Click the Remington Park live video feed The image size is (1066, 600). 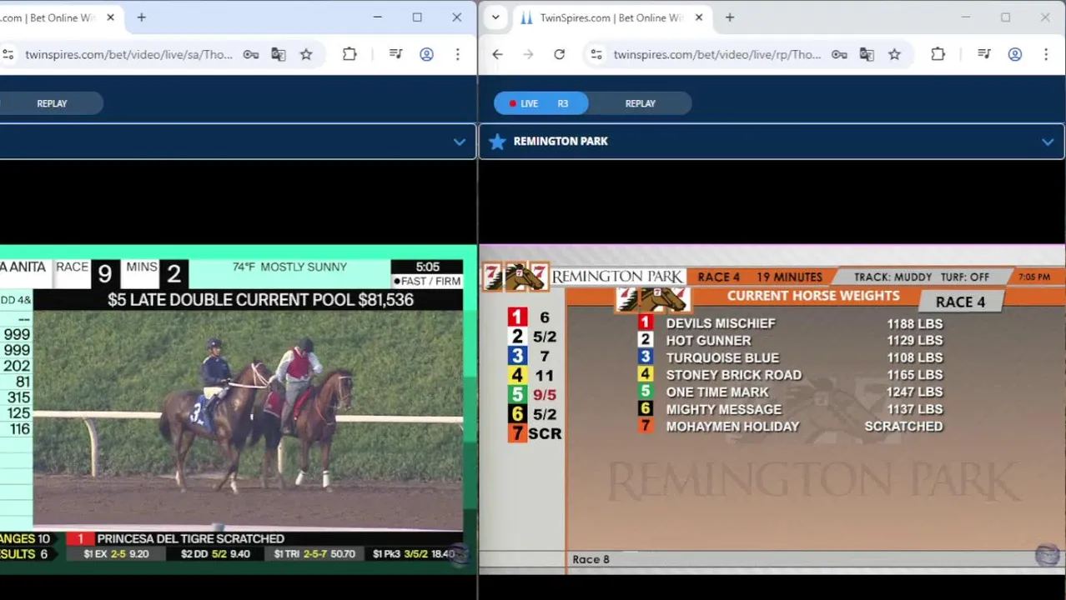[x=772, y=410]
